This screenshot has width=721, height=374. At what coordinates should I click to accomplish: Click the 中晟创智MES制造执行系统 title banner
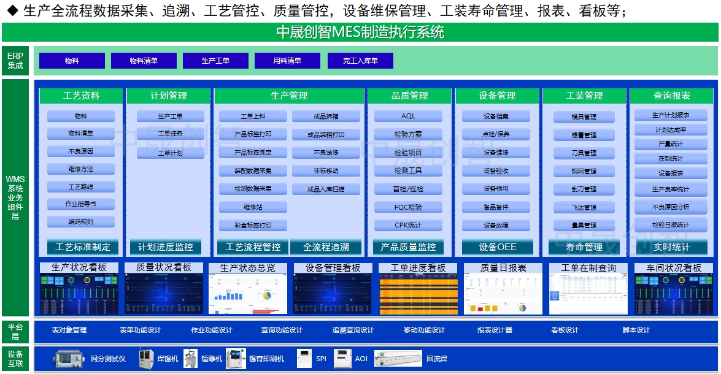[x=360, y=32]
